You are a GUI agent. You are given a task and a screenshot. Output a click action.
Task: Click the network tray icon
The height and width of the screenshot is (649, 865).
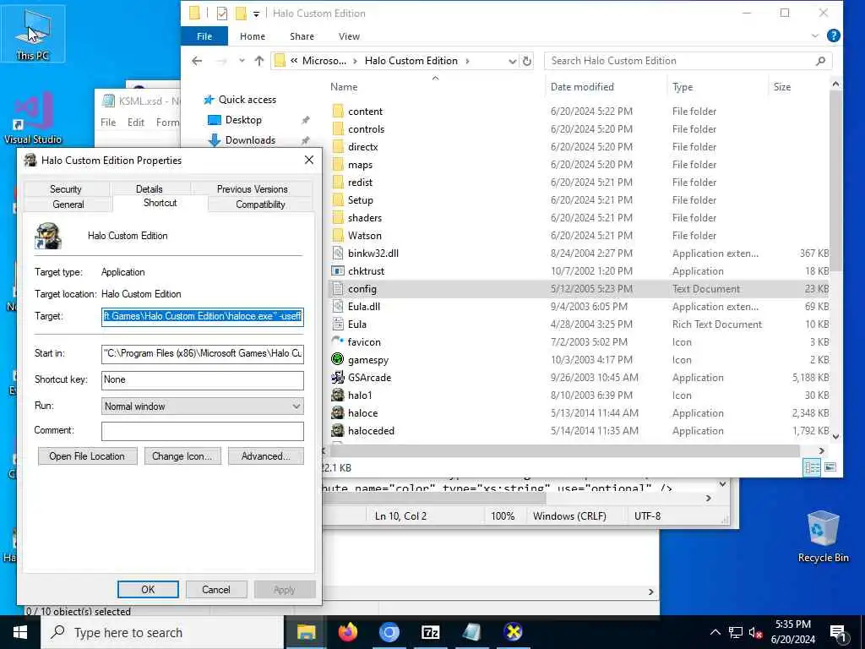pyautogui.click(x=736, y=632)
